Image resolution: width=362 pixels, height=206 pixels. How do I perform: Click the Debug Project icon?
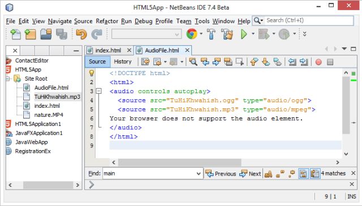(x=264, y=34)
